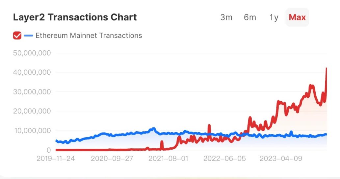The image size is (340, 179).
Task: Click the 2023-04-09 date on x-axis
Action: 280,159
